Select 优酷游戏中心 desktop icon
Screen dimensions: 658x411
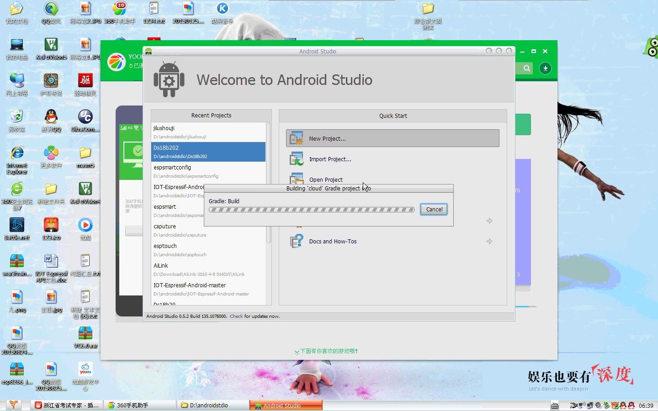(x=85, y=377)
